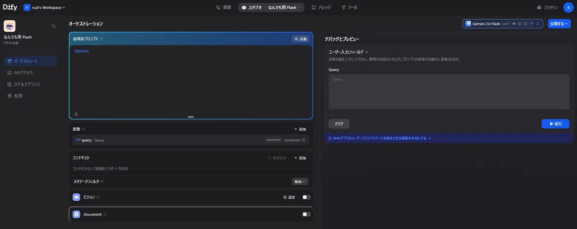Open the 公開する dropdown
The width and height of the screenshot is (577, 229).
click(559, 24)
